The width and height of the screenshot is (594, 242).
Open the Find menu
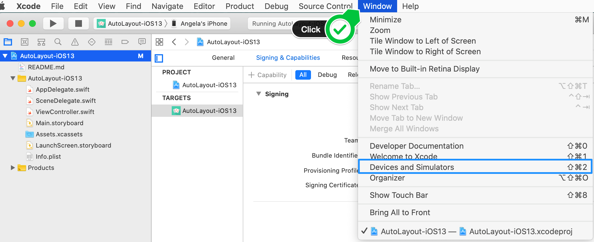[134, 6]
